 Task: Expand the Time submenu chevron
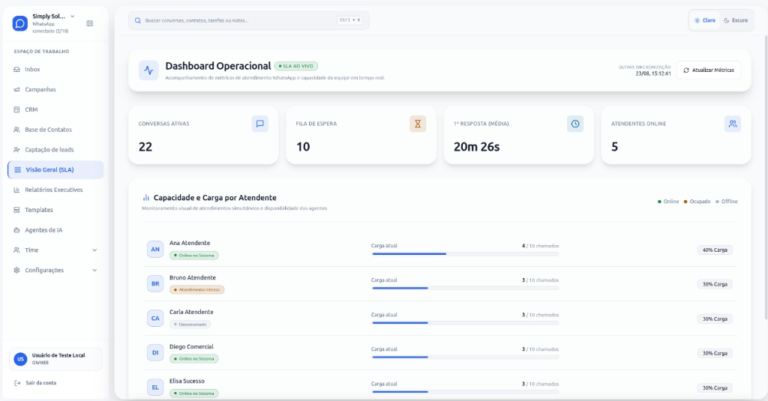point(94,250)
